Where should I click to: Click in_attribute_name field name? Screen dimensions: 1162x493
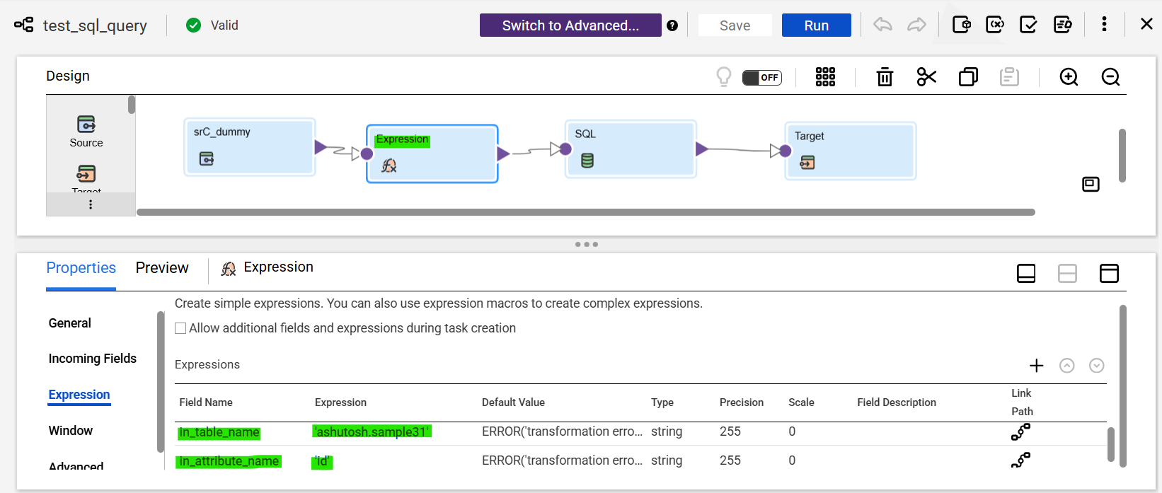(x=229, y=461)
